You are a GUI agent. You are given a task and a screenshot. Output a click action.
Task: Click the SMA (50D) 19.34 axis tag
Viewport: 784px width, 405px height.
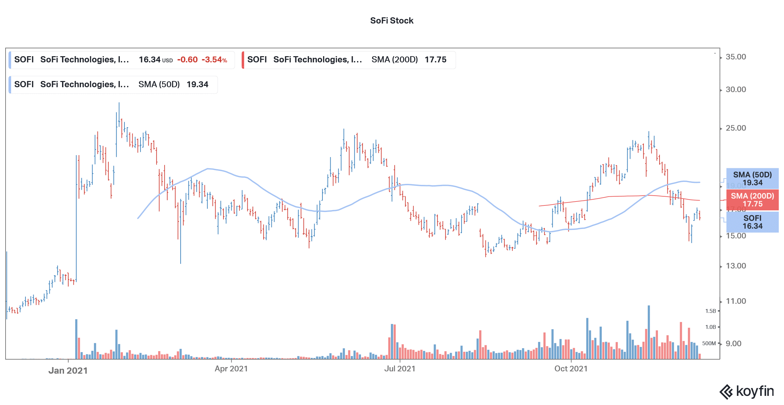pos(752,179)
